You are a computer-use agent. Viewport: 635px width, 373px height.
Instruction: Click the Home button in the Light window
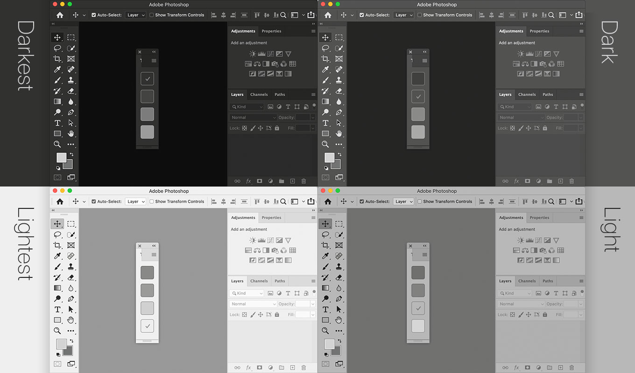pos(328,201)
